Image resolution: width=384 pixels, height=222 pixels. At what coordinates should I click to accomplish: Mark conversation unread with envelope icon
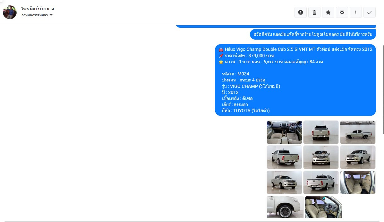click(x=342, y=12)
